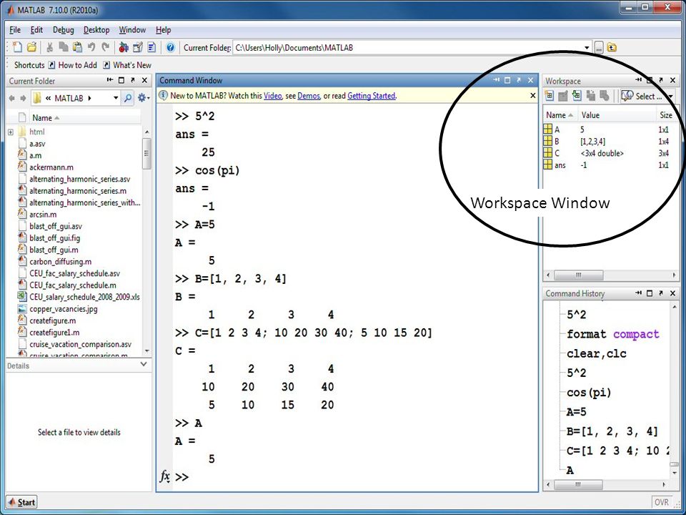Expand the html folder tree node
686x515 pixels.
tap(11, 132)
